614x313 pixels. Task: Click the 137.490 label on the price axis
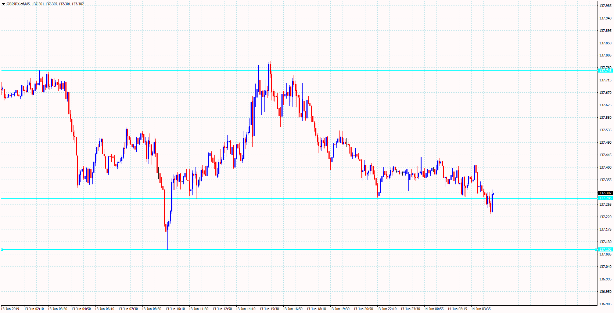[x=605, y=143]
